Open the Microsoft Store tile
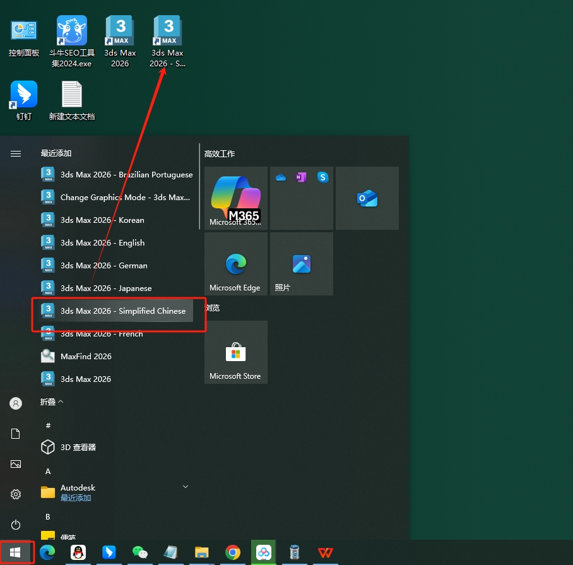This screenshot has width=573, height=565. pyautogui.click(x=235, y=352)
